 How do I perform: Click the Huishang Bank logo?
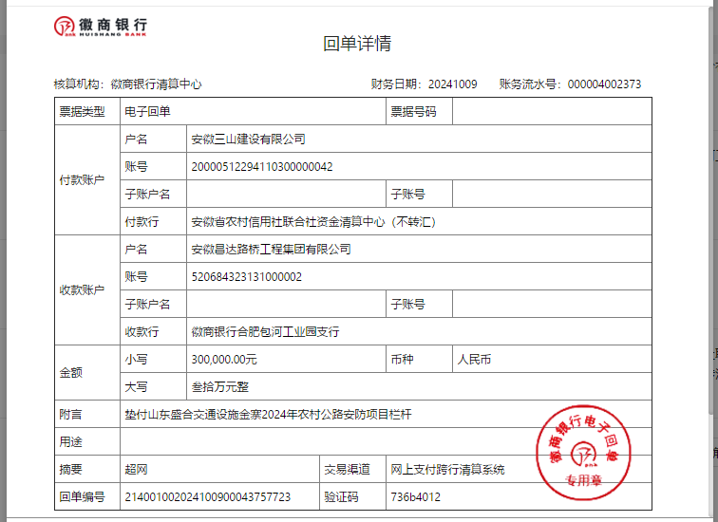pos(100,27)
